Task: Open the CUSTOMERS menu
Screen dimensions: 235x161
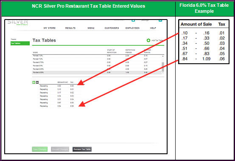Action: point(112,28)
